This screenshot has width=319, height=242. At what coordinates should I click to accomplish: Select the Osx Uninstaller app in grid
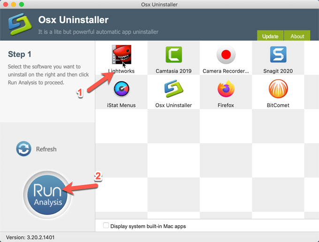(174, 89)
